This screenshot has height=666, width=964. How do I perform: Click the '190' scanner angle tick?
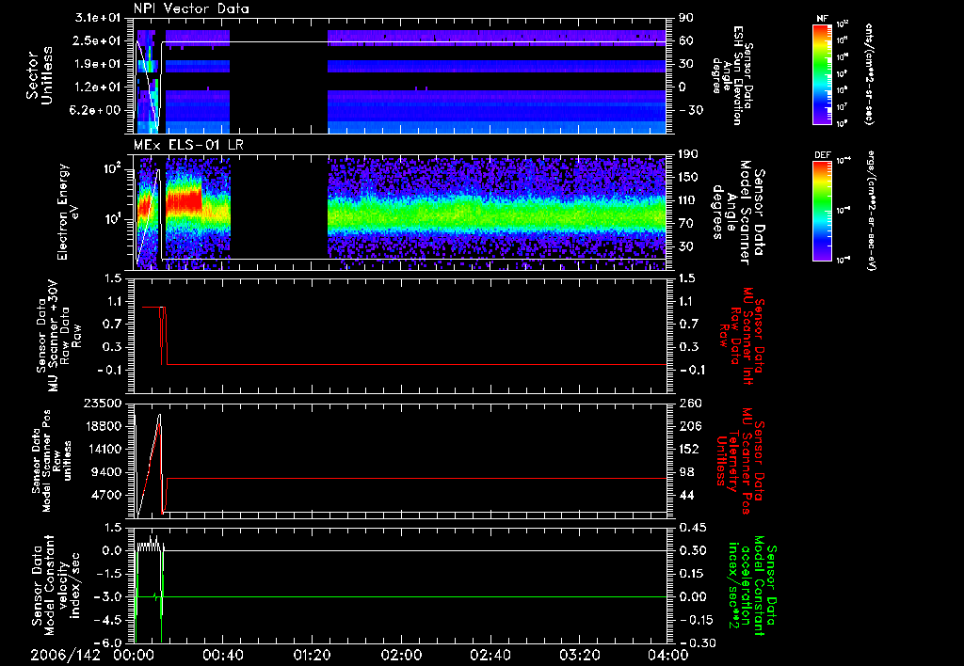[x=690, y=154]
